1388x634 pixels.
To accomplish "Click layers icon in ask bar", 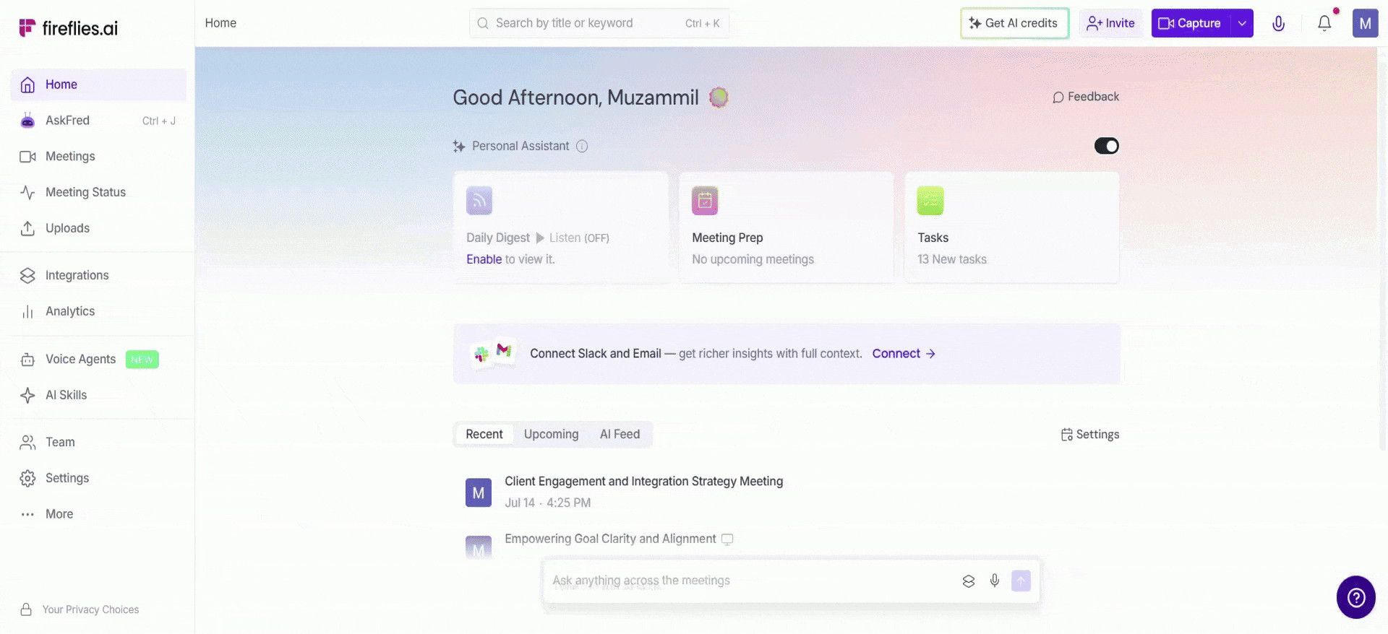I will click(969, 581).
